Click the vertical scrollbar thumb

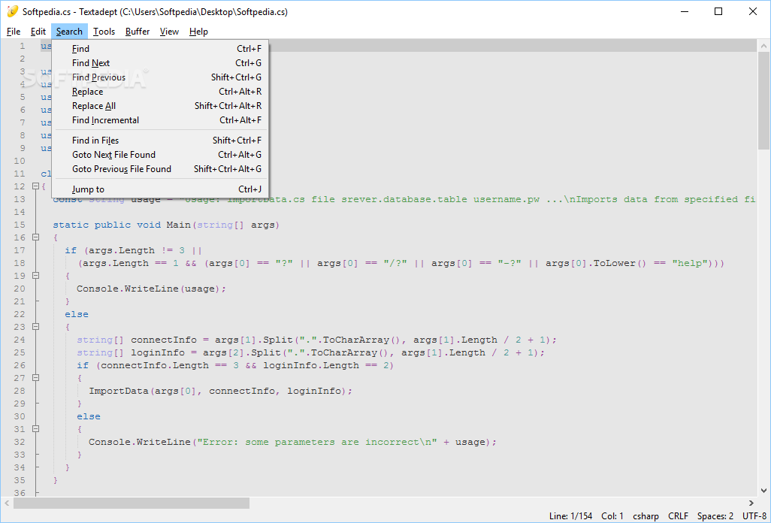point(763,101)
